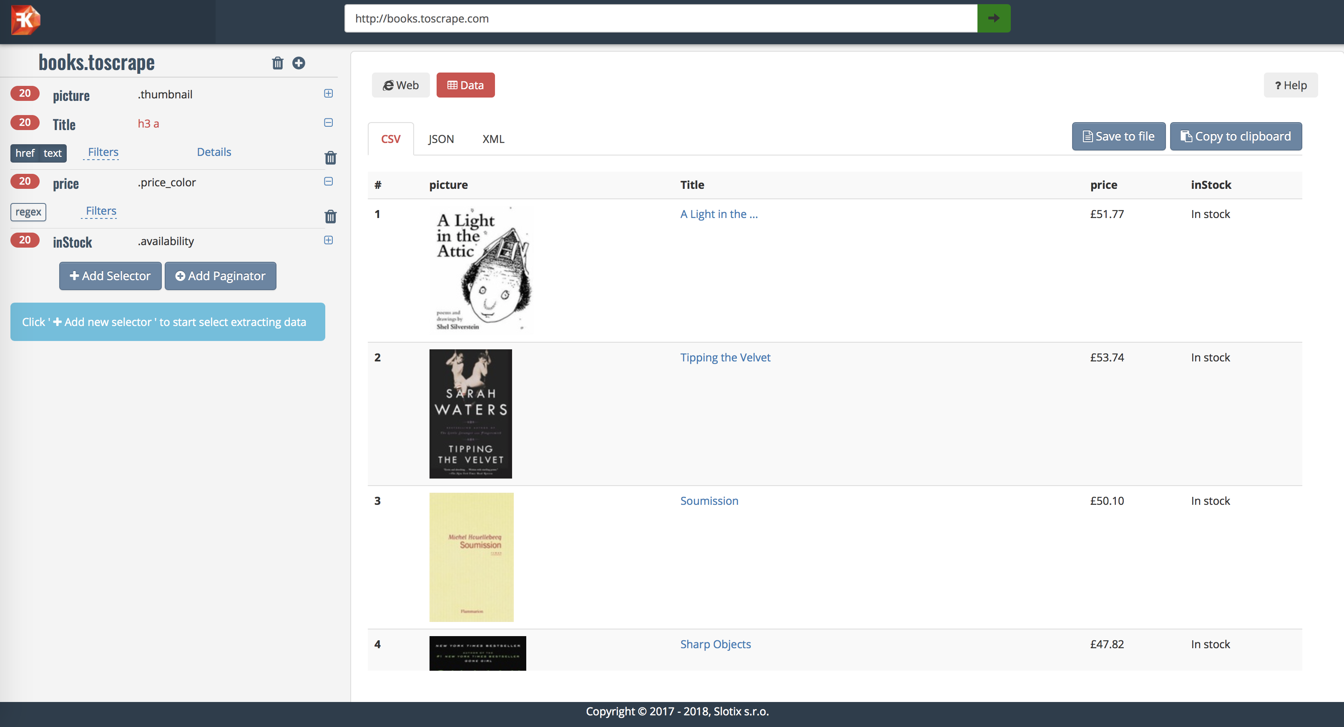The image size is (1344, 727).
Task: Toggle the regex option for price selector
Action: click(x=28, y=212)
